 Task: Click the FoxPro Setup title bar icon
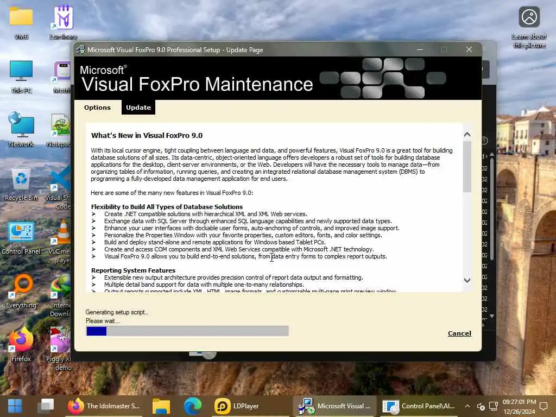[81, 49]
